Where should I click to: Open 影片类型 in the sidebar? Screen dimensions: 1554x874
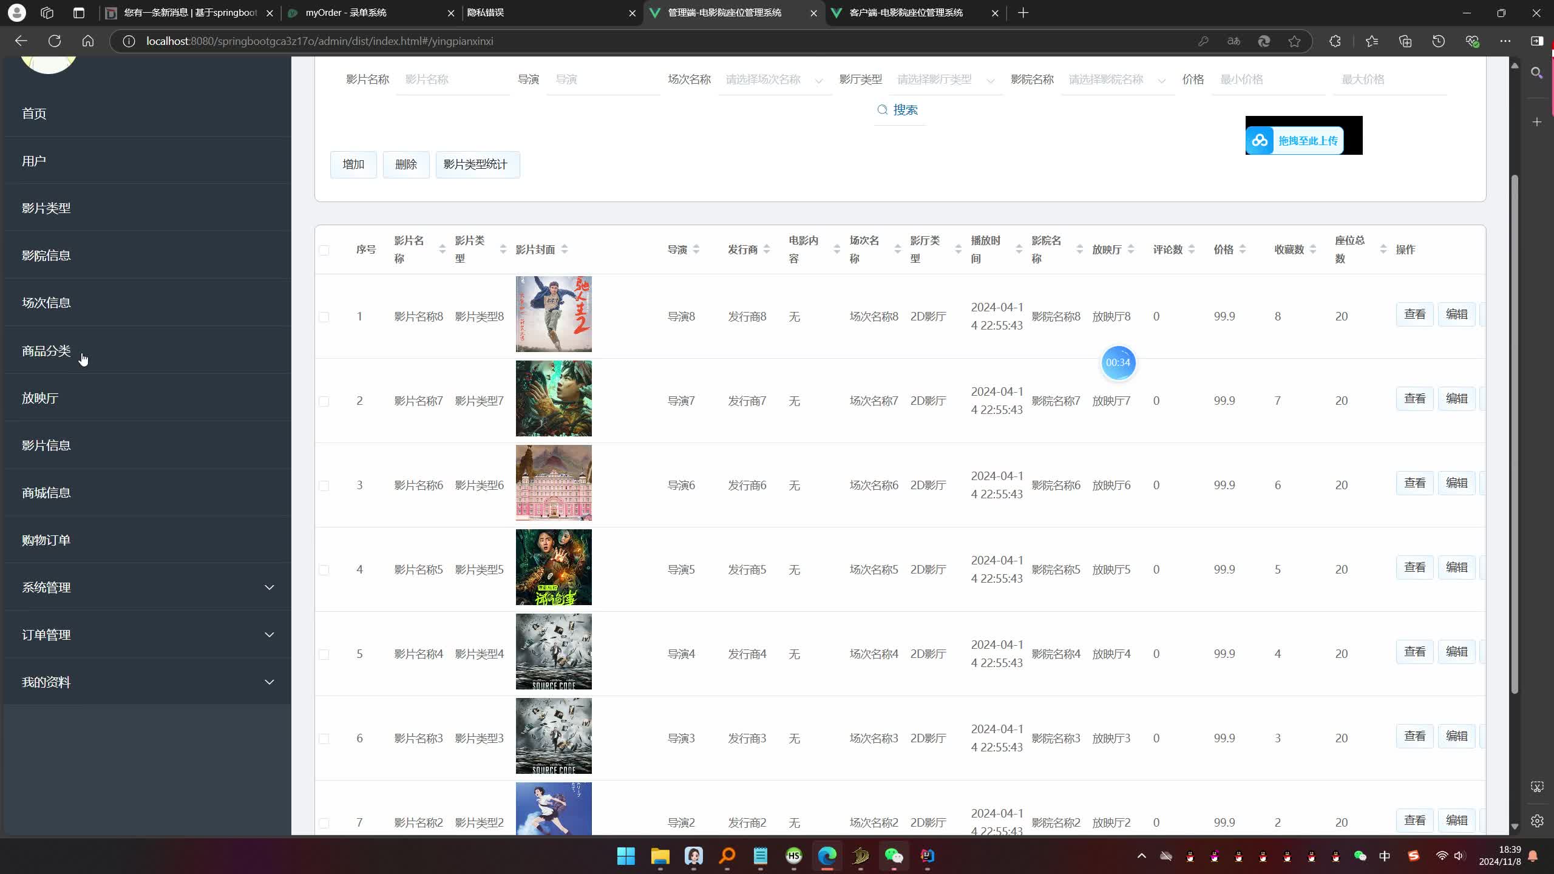click(46, 208)
